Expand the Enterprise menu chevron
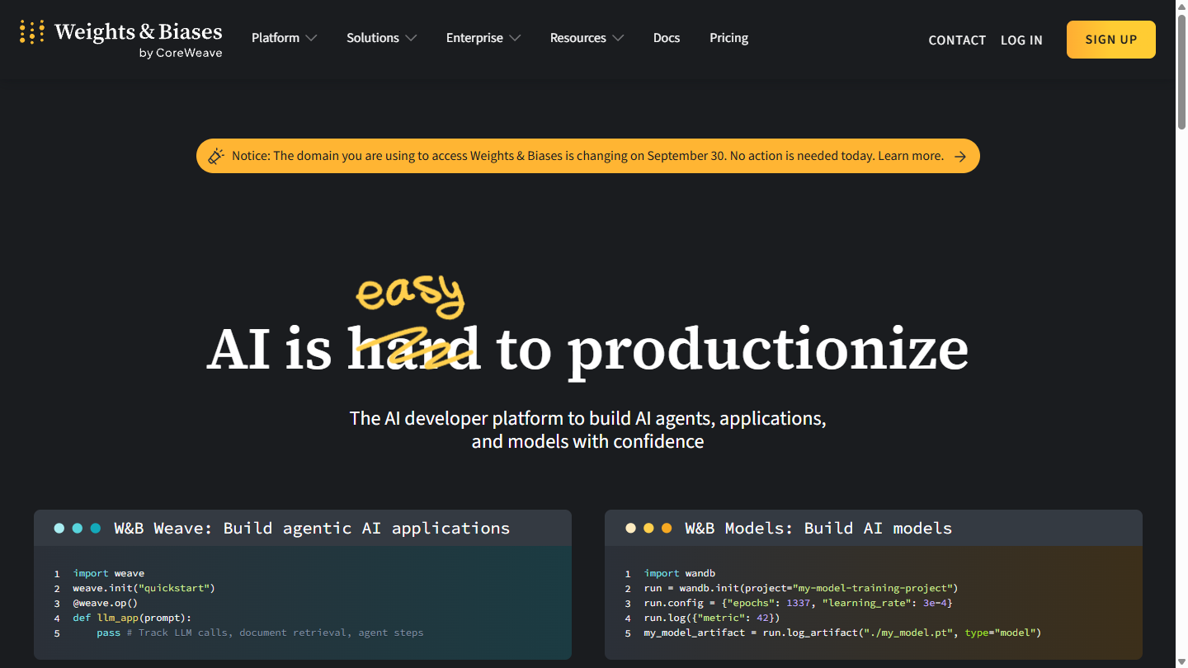This screenshot has height=668, width=1188. coord(515,38)
